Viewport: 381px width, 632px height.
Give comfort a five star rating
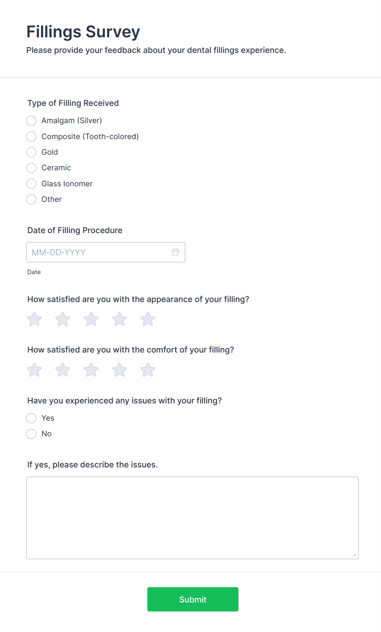click(148, 370)
